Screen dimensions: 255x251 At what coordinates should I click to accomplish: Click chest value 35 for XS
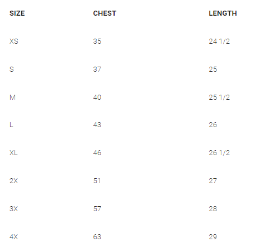97,41
